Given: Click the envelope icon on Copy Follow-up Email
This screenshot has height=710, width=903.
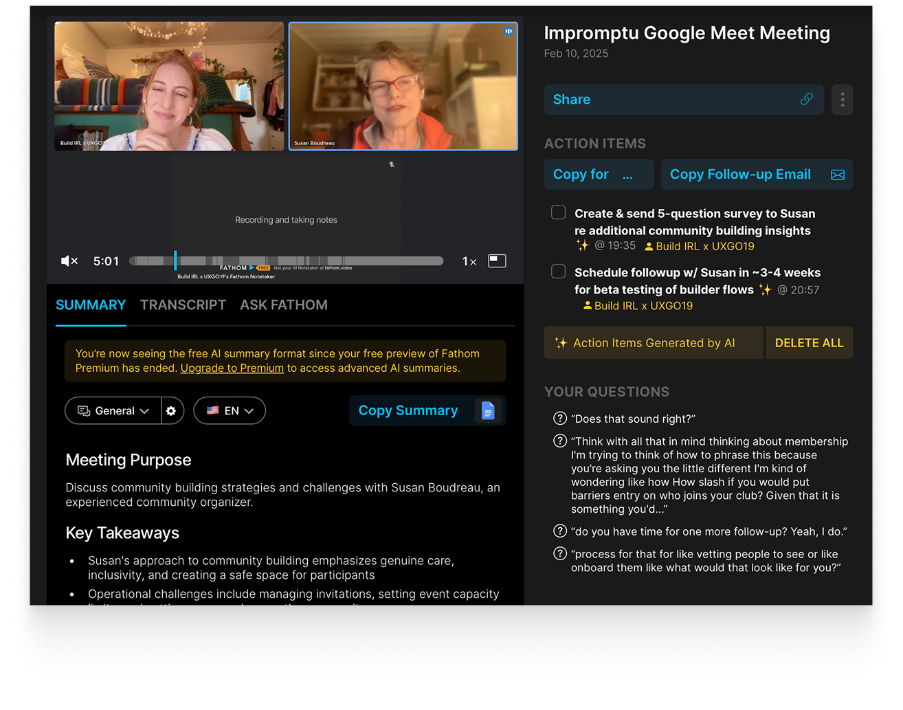Looking at the screenshot, I should [x=838, y=175].
